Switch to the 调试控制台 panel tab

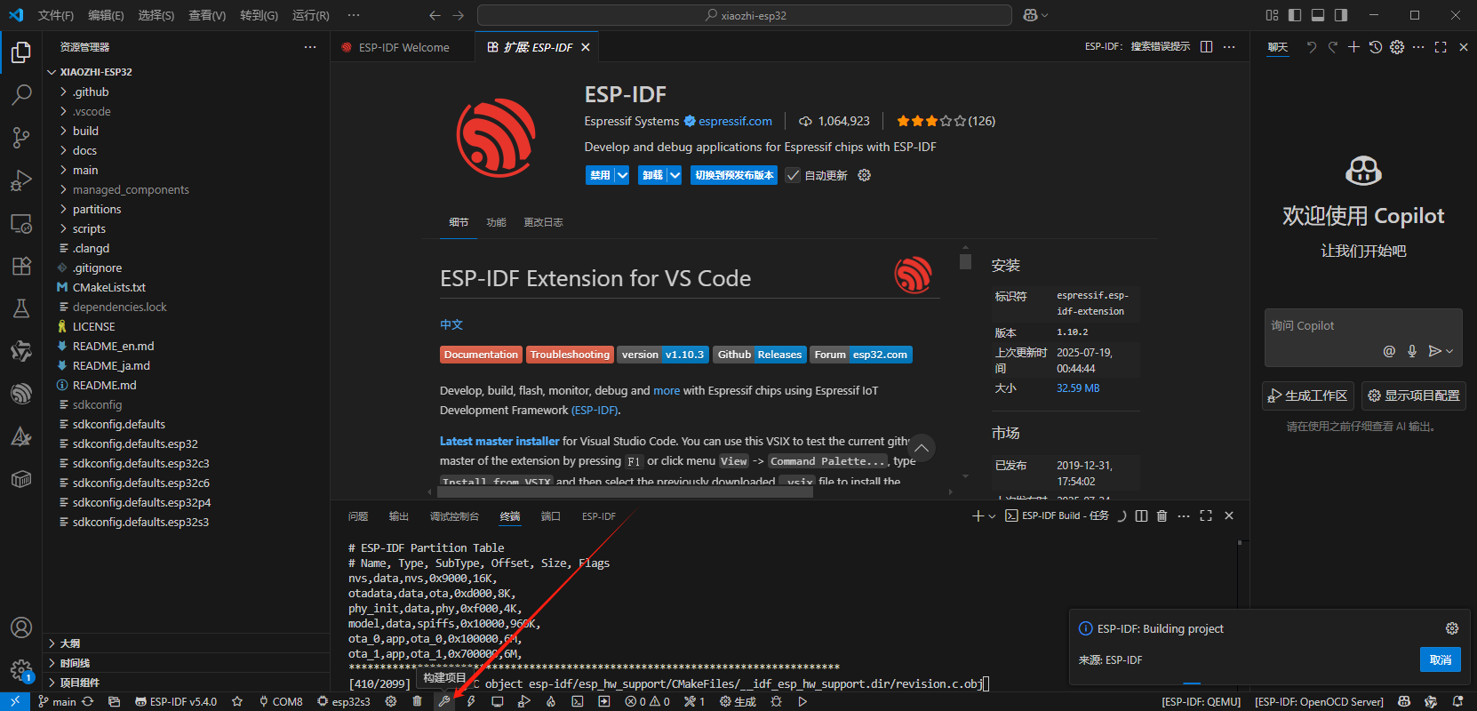click(x=454, y=516)
